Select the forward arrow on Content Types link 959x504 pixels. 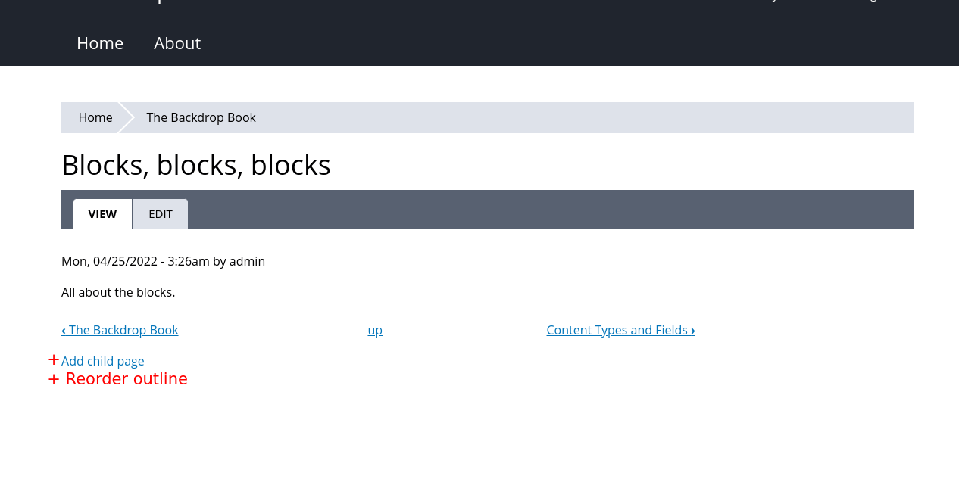pos(692,329)
